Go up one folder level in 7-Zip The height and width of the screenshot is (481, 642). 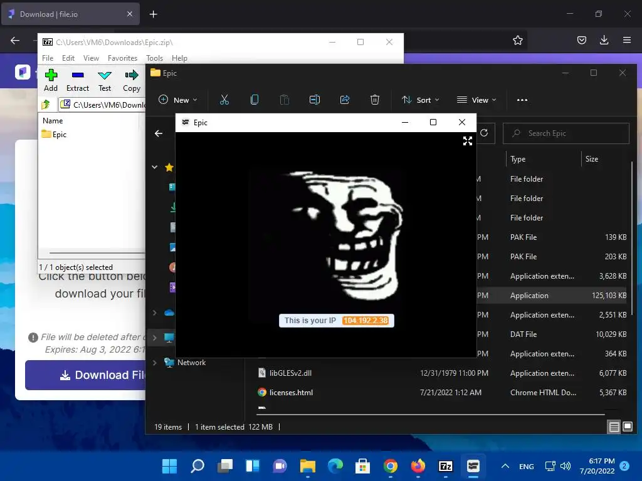pos(46,105)
